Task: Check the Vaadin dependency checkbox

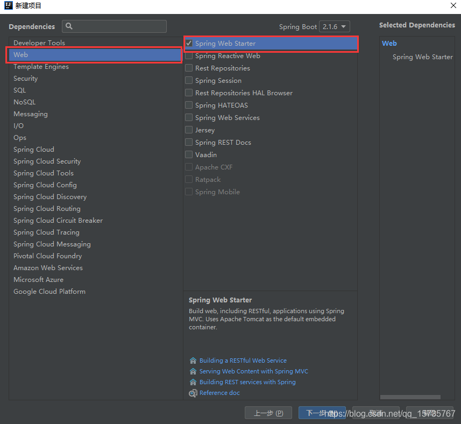Action: click(x=189, y=154)
